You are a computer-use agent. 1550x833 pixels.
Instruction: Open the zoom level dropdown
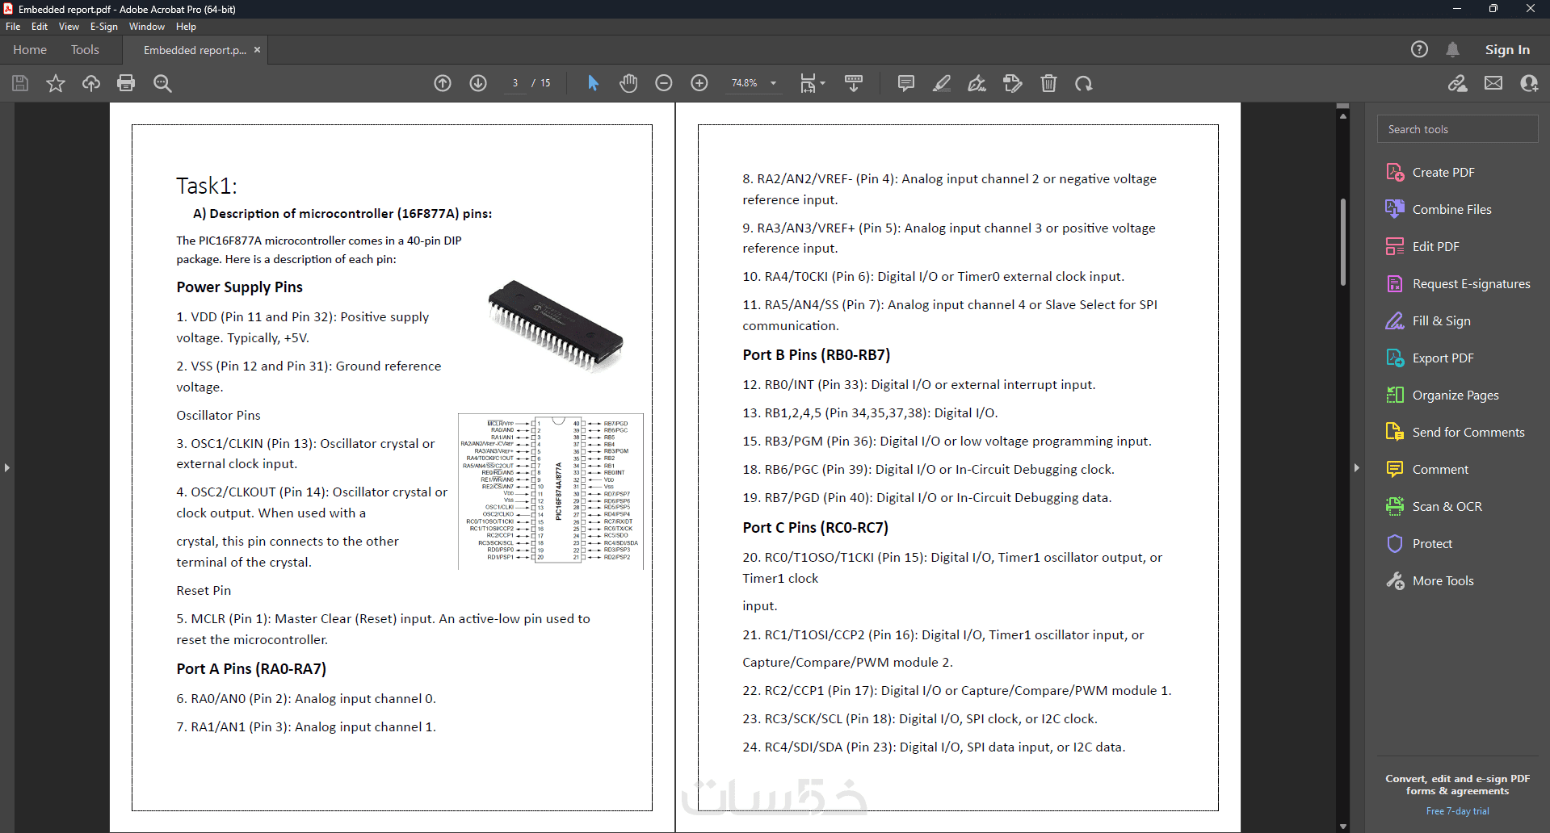[x=773, y=83]
